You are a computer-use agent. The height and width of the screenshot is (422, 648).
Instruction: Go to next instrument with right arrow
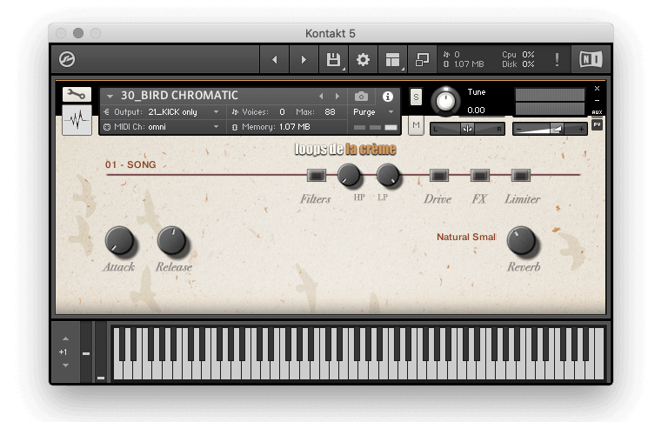pyautogui.click(x=304, y=59)
